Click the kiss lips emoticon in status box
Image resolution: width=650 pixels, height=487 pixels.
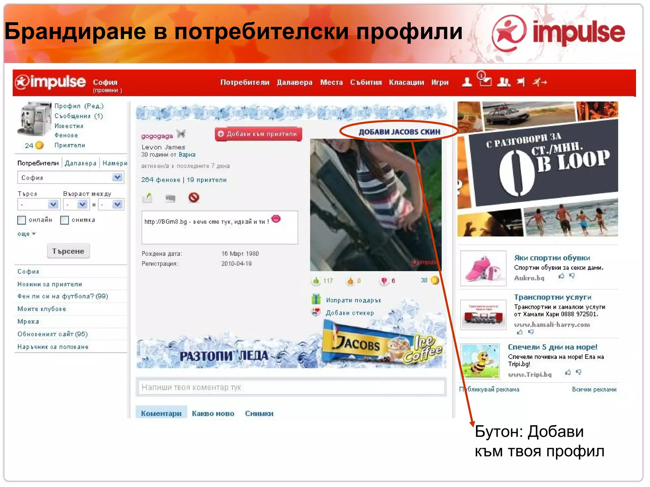click(276, 219)
